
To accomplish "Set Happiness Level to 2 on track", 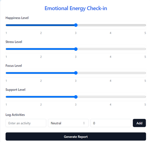I will [x=41, y=25].
